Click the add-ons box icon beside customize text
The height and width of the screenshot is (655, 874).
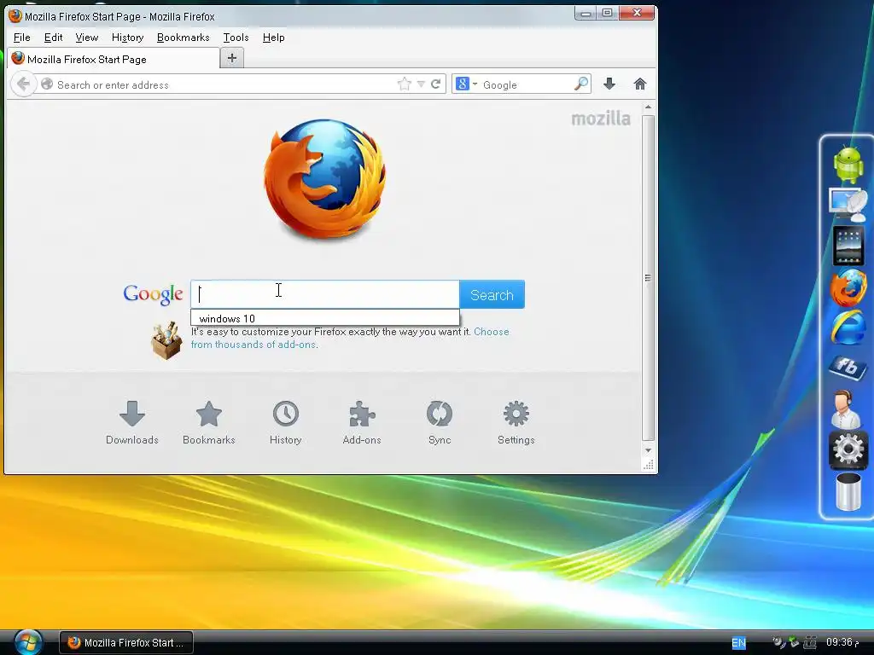point(166,340)
